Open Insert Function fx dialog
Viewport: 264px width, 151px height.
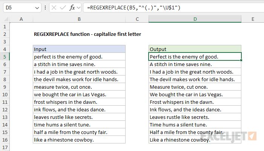tap(72, 8)
